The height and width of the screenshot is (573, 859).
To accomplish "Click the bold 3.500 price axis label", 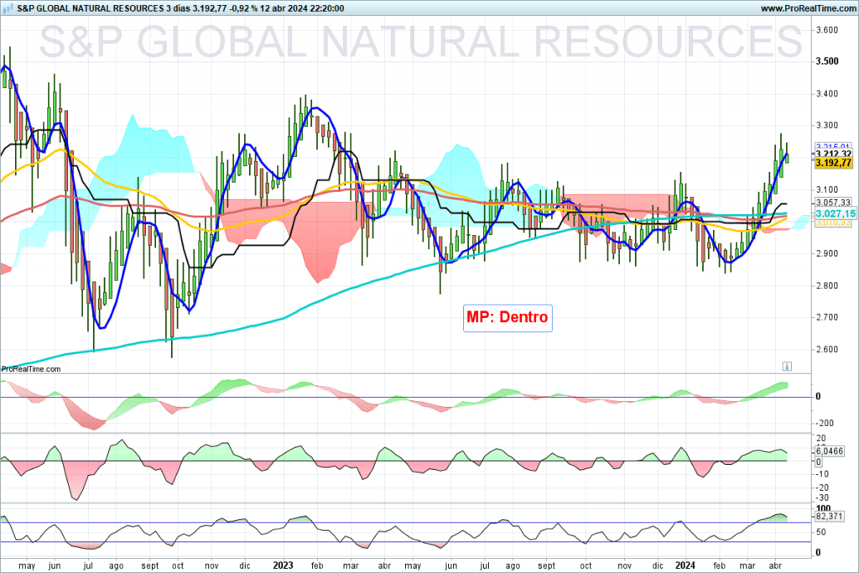I will 826,61.
